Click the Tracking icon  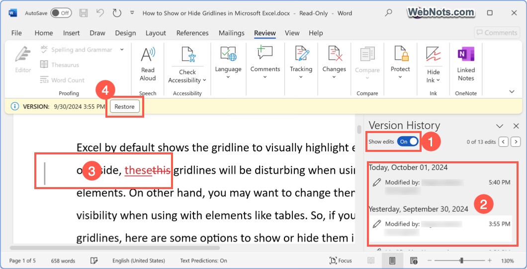click(x=301, y=54)
